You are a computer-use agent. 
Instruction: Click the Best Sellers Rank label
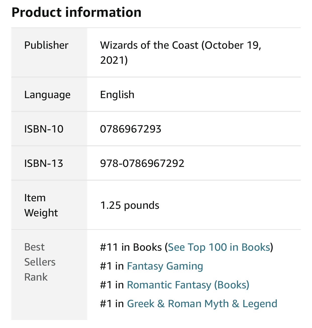[x=40, y=262]
